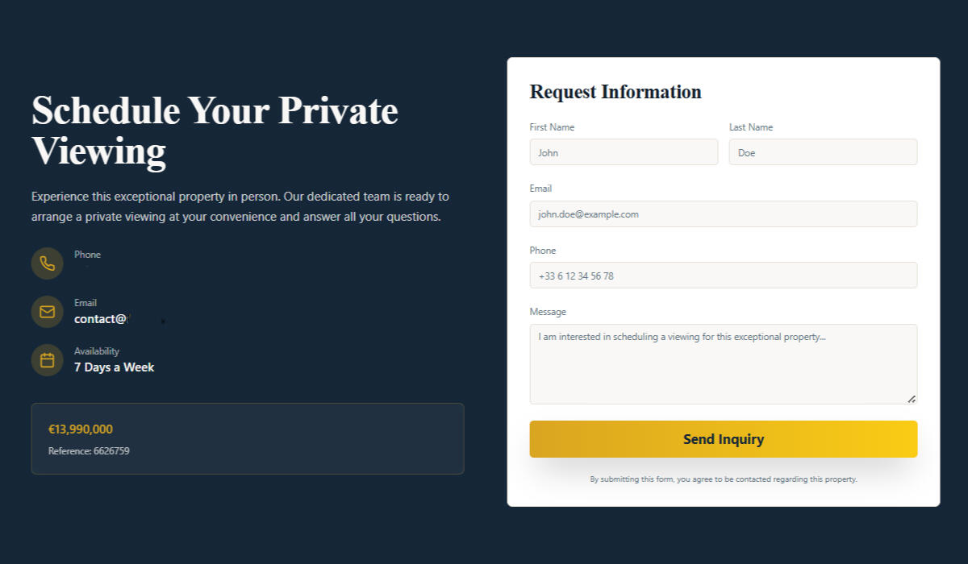The width and height of the screenshot is (968, 564).
Task: Click inside the Message text area
Action: click(x=723, y=363)
